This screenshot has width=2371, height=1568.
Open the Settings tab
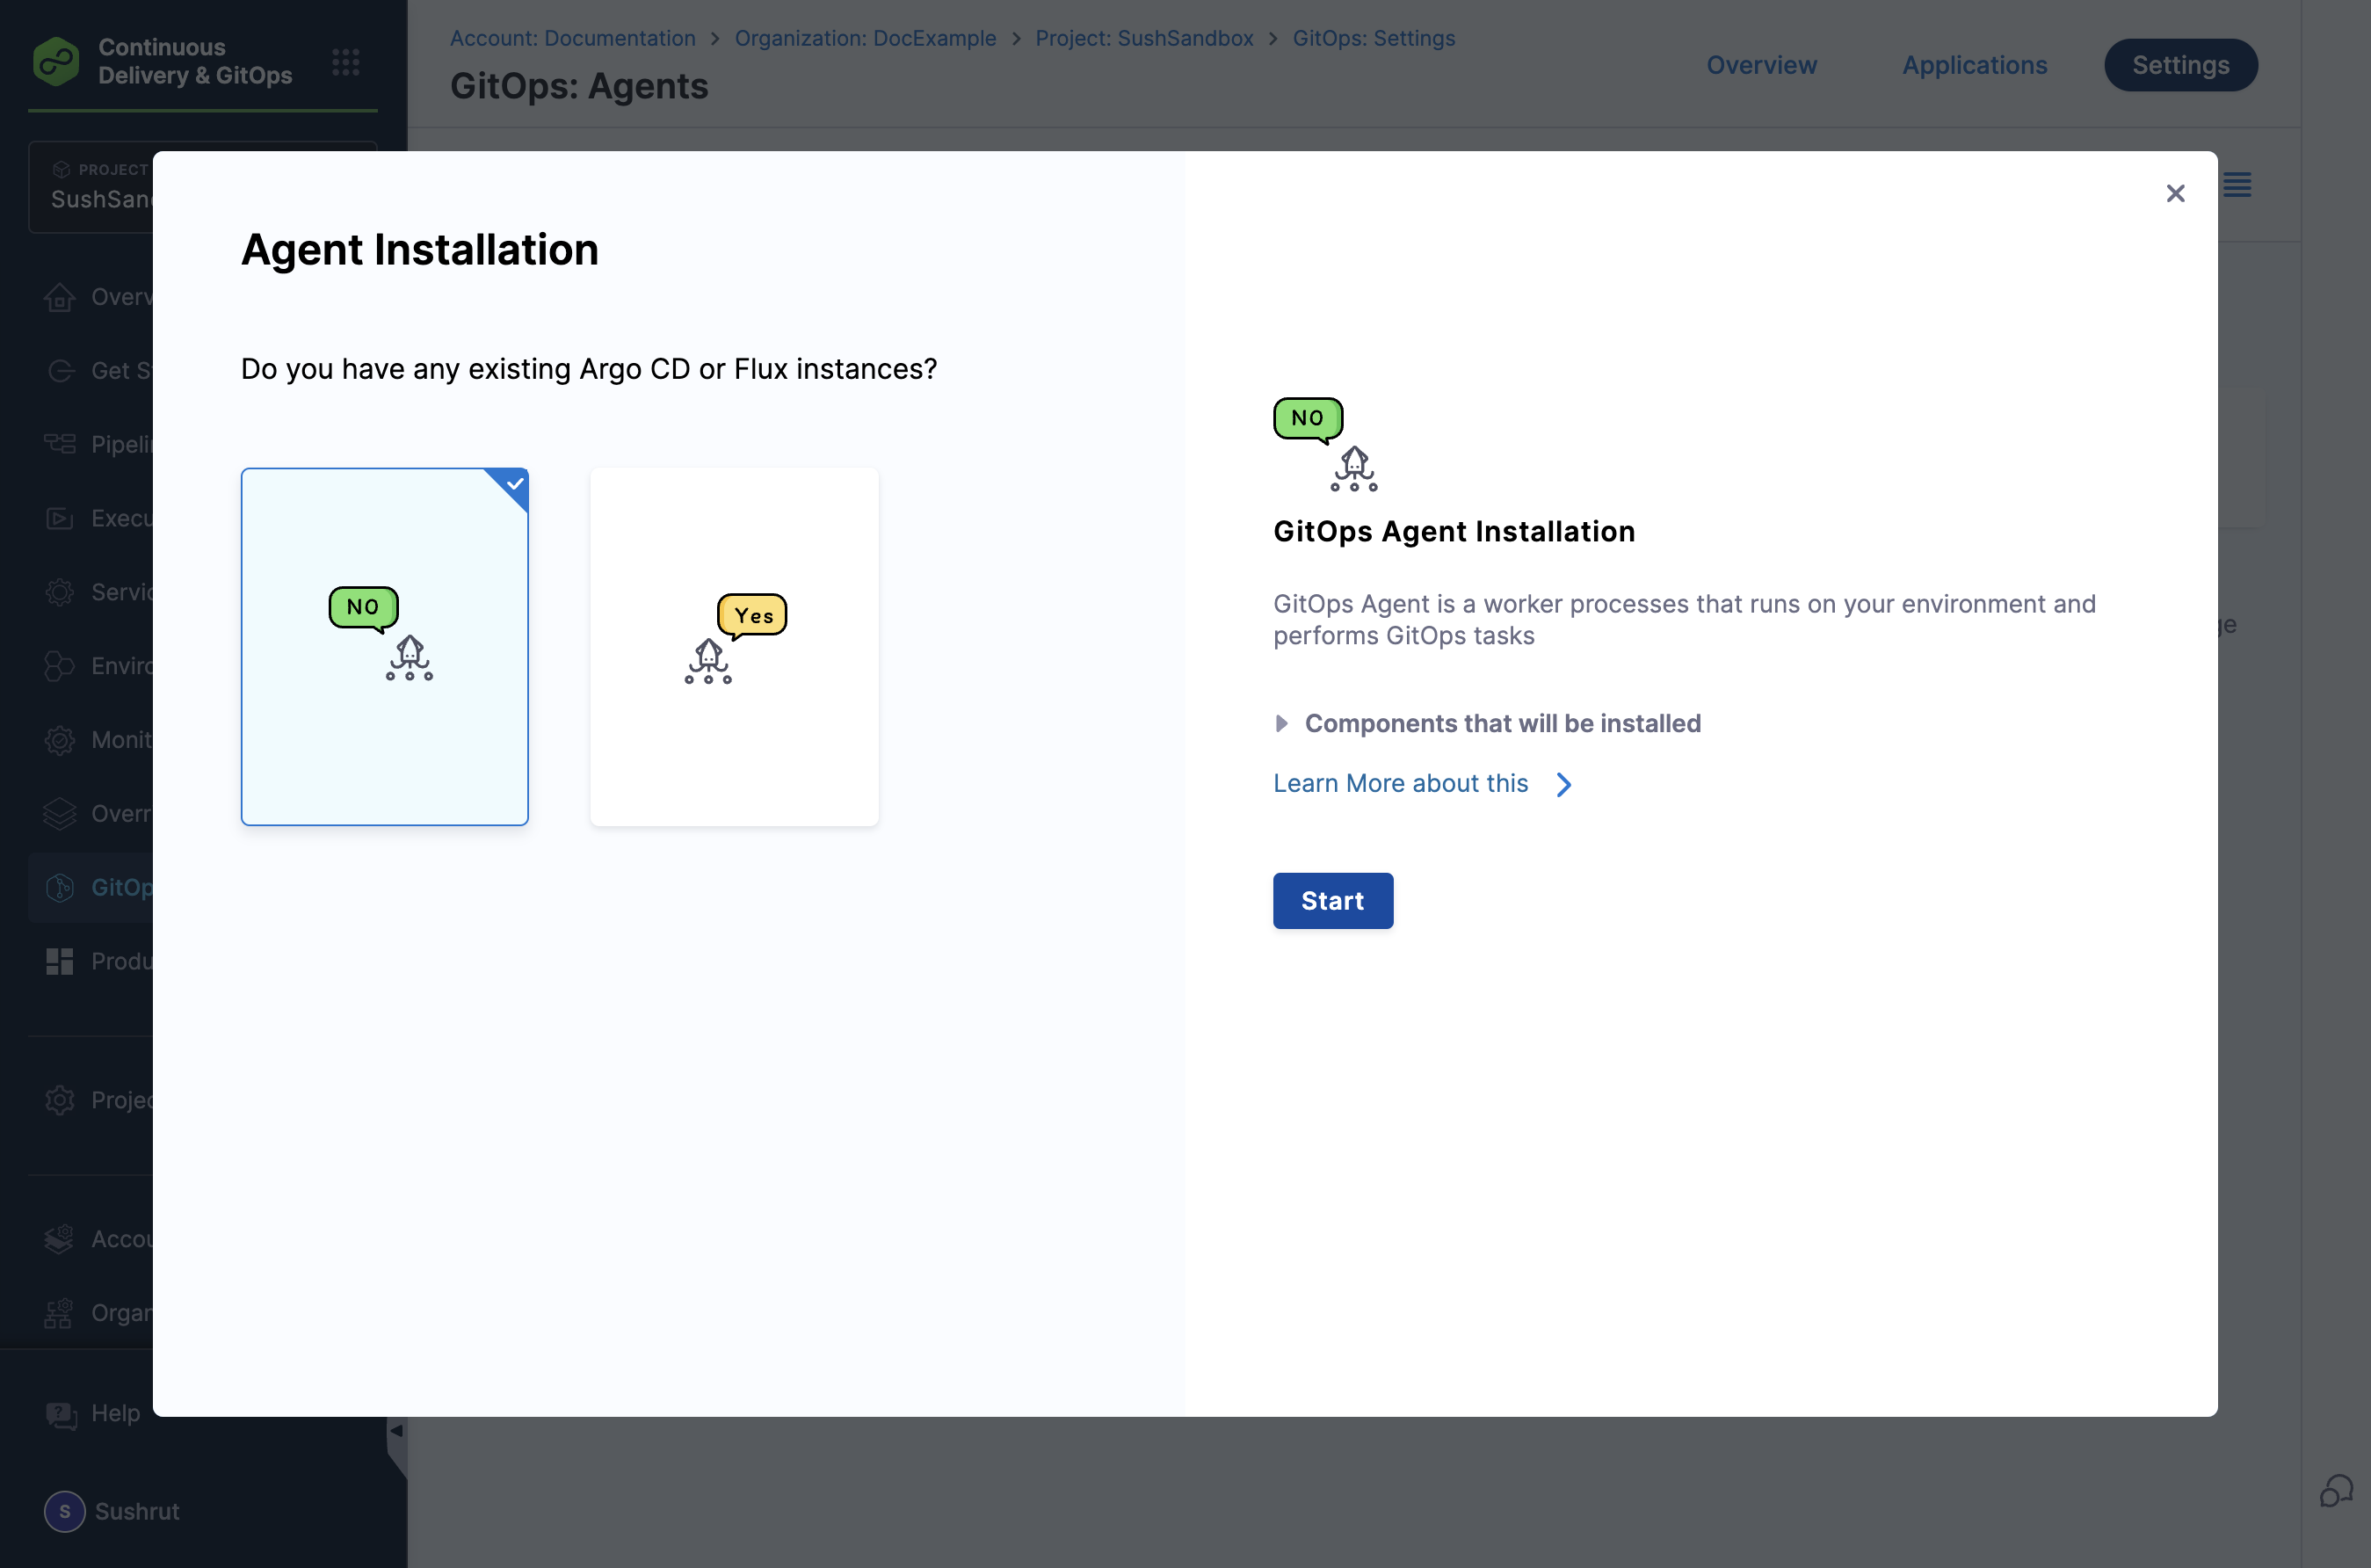coord(2180,65)
